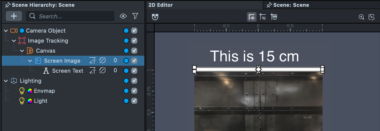Image resolution: width=380 pixels, height=131 pixels.
Task: Click the Lighting row blue layer dot
Action: (x=126, y=81)
